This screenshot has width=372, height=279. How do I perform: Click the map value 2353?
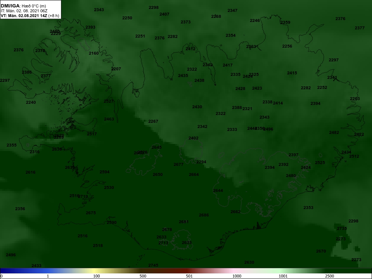click(308, 208)
